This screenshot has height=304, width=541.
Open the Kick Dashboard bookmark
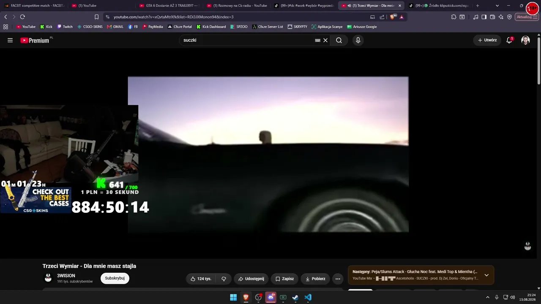(211, 27)
